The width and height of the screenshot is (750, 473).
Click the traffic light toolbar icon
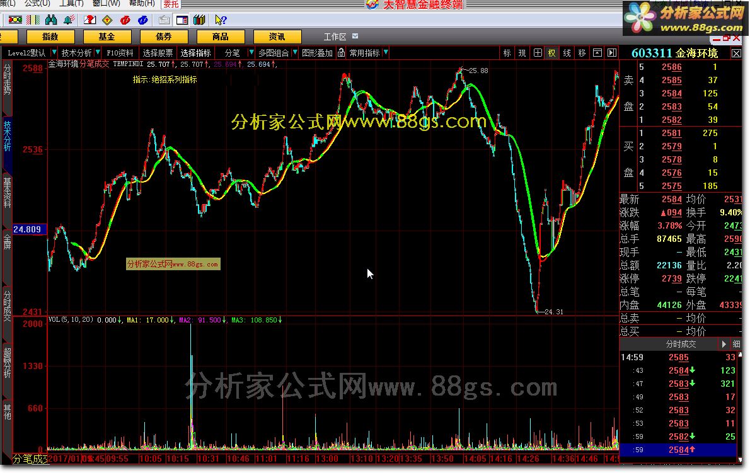tap(15, 20)
